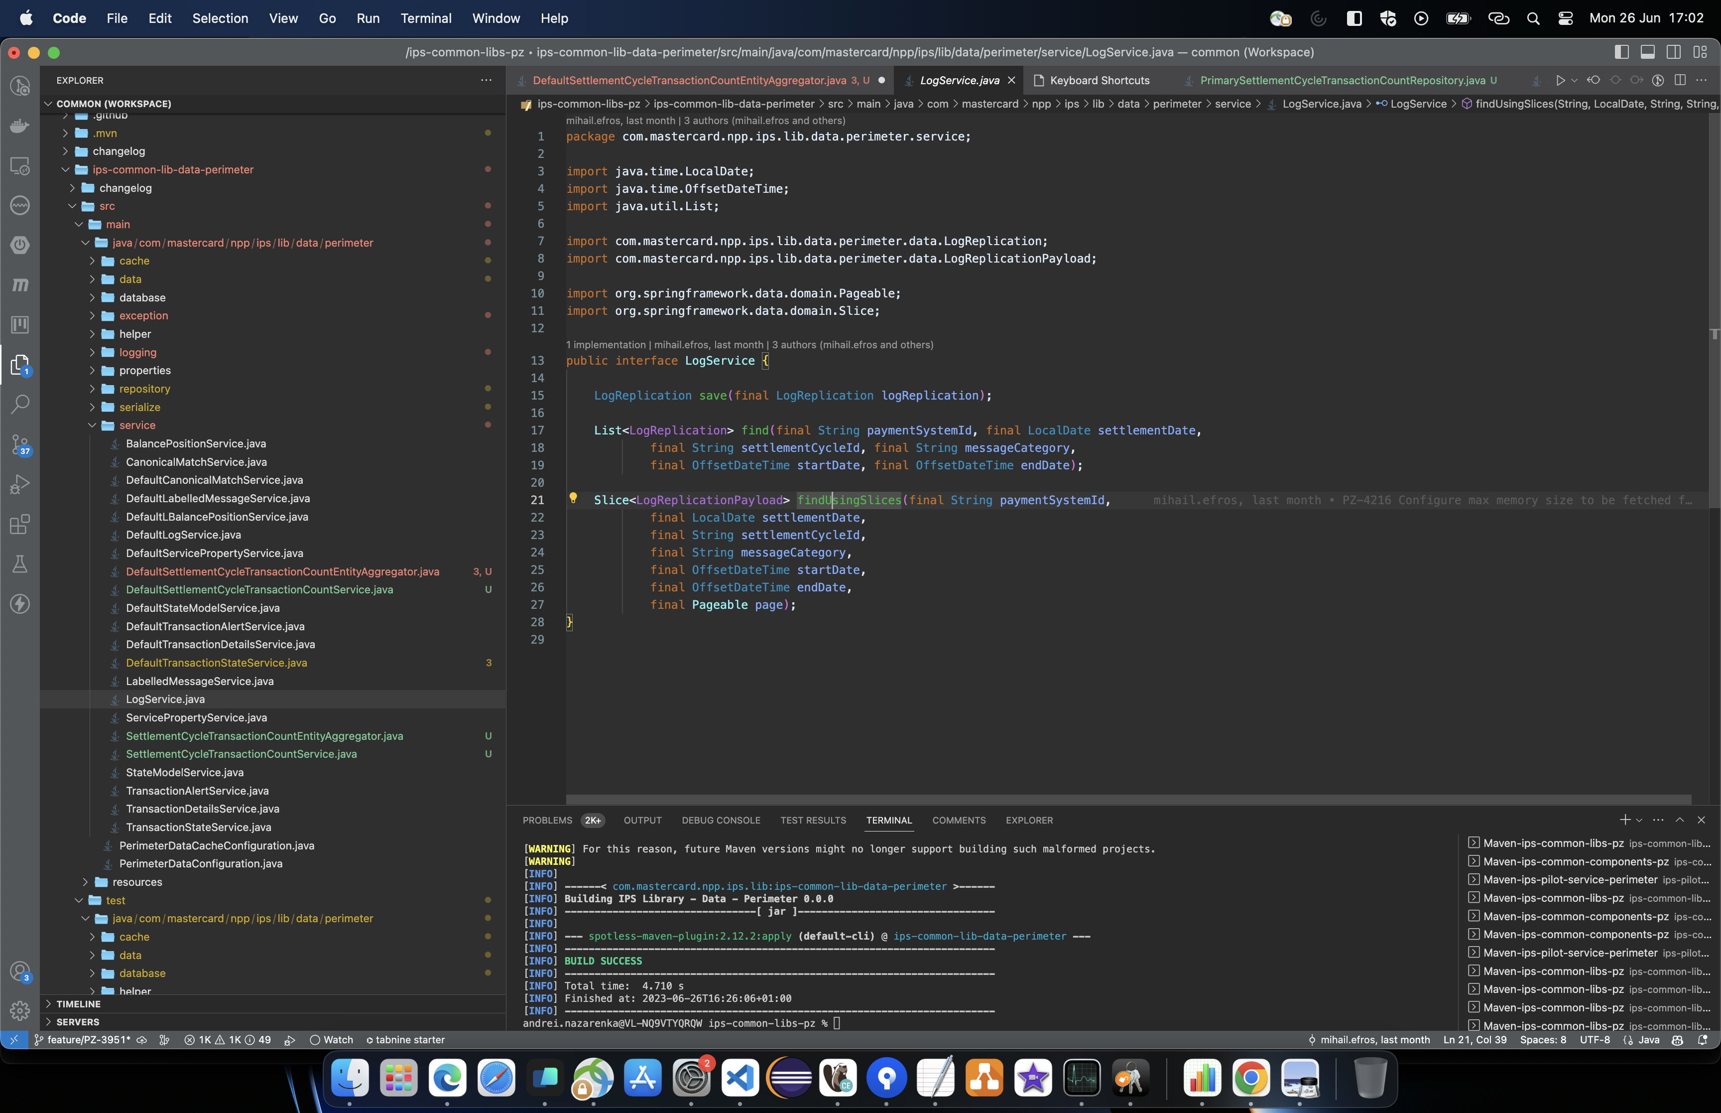The width and height of the screenshot is (1721, 1113).
Task: Click the Java language mode button
Action: (1648, 1039)
